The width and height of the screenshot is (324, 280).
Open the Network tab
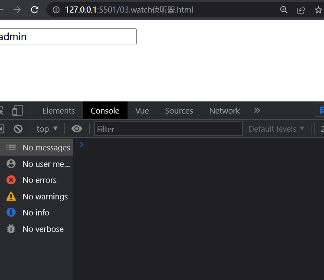224,111
